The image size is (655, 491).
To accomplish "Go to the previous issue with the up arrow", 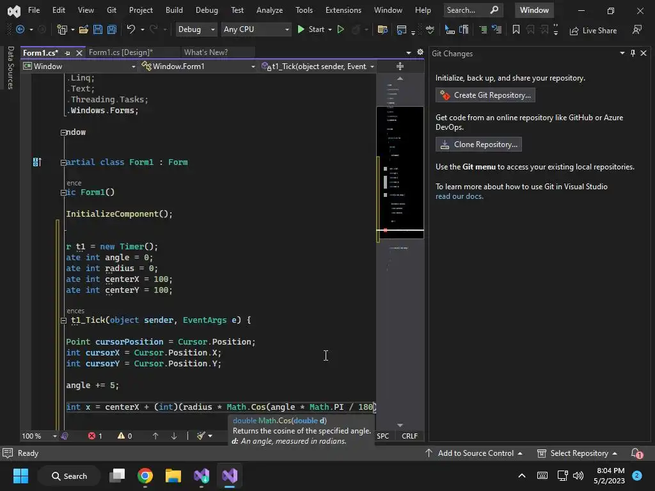I will (155, 436).
